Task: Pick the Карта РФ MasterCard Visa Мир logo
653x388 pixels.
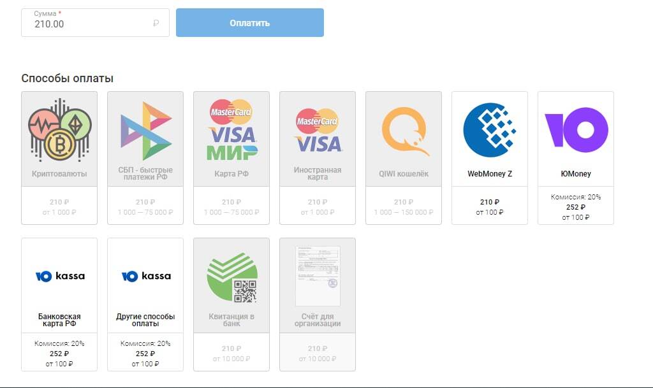Action: pos(231,130)
